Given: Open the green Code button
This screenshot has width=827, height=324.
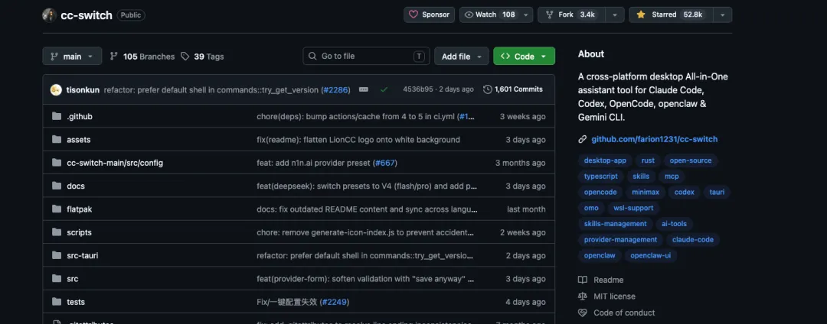Looking at the screenshot, I should 524,57.
